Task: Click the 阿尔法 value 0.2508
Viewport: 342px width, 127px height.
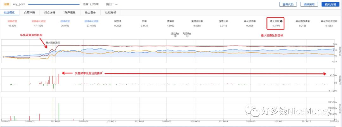Action: tap(118, 26)
